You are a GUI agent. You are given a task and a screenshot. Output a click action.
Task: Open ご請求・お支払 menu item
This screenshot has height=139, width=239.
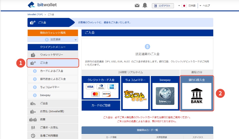[x=53, y=128]
